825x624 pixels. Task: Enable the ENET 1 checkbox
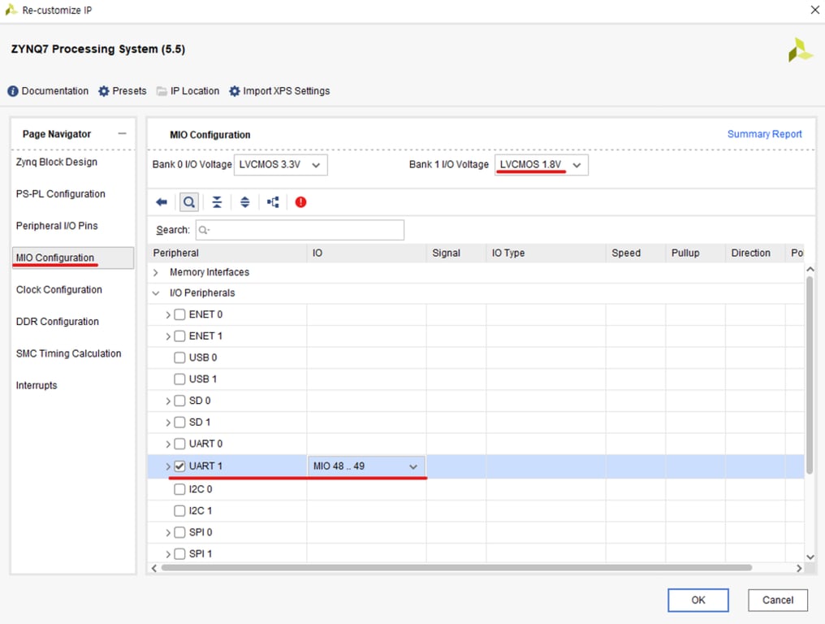179,336
